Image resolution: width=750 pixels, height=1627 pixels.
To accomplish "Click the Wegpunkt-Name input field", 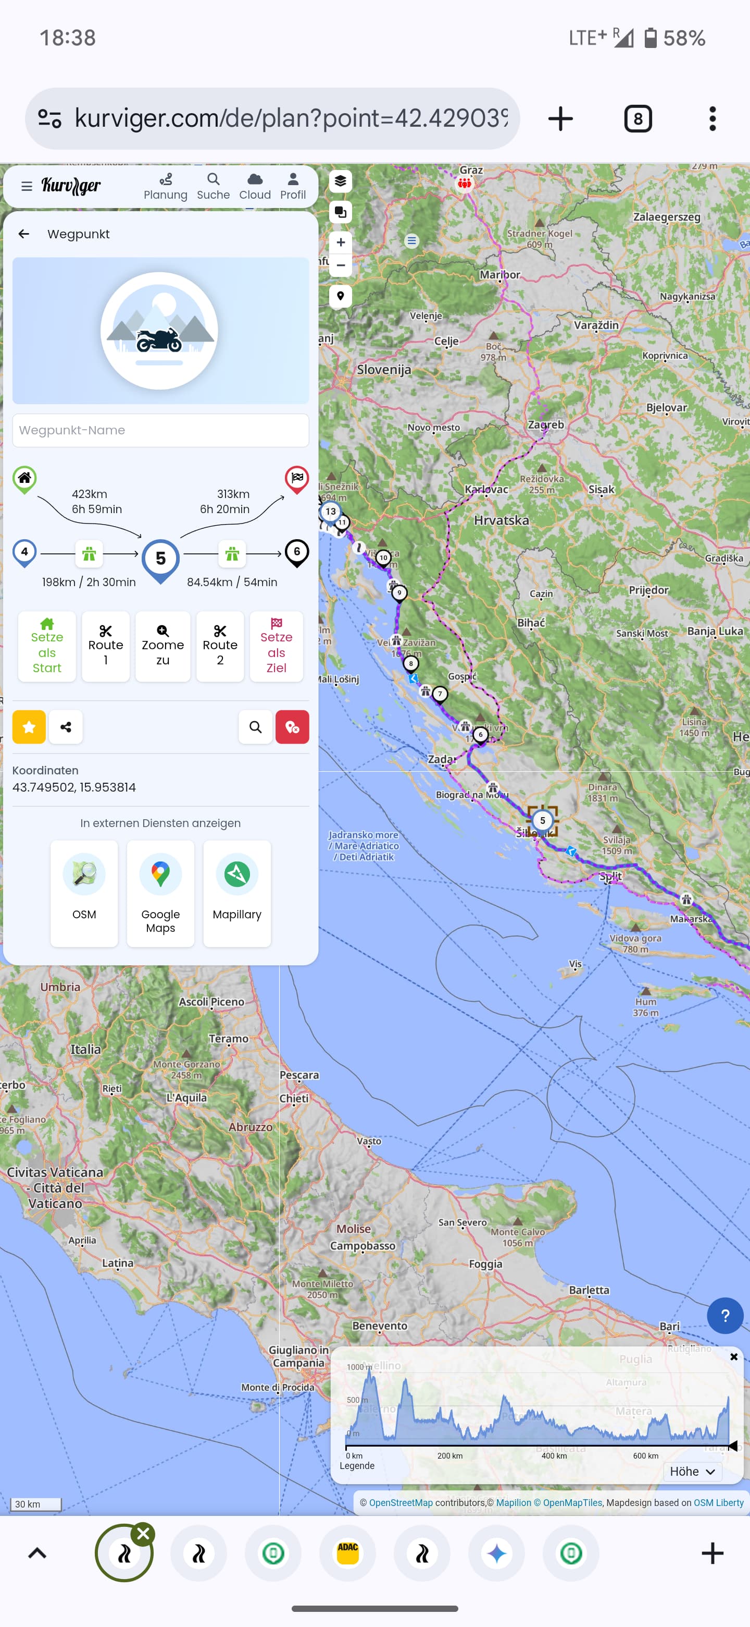I will [160, 430].
